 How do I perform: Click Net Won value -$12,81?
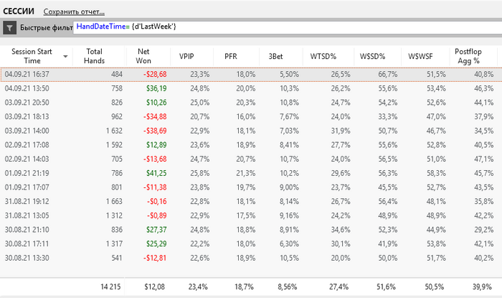(x=155, y=258)
